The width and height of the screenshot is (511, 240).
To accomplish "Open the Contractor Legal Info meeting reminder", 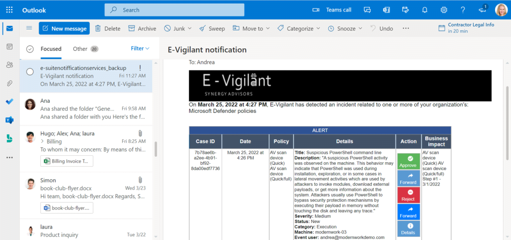I will (x=467, y=28).
